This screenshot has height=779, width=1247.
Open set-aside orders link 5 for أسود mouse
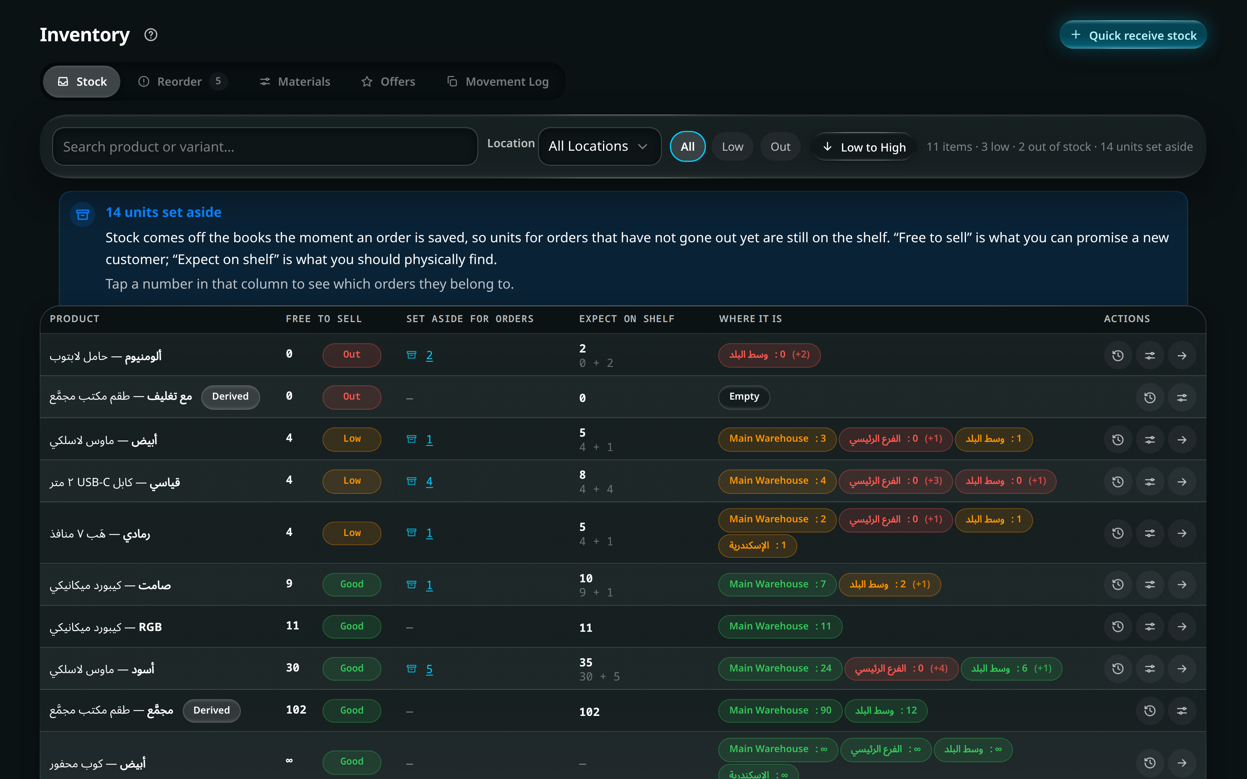coord(429,669)
